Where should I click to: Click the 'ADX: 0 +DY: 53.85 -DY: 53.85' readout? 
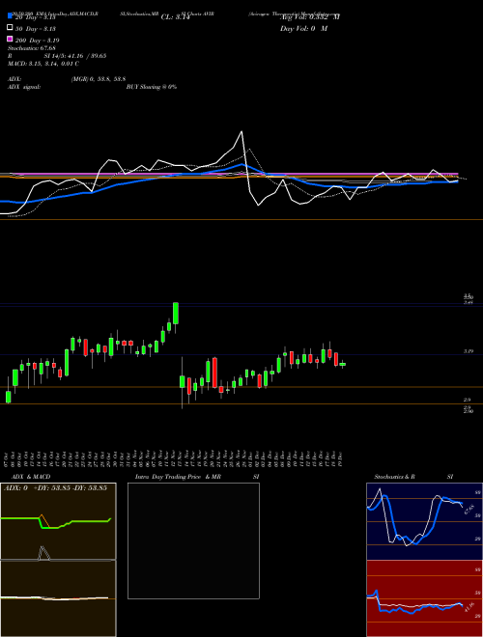(x=55, y=487)
